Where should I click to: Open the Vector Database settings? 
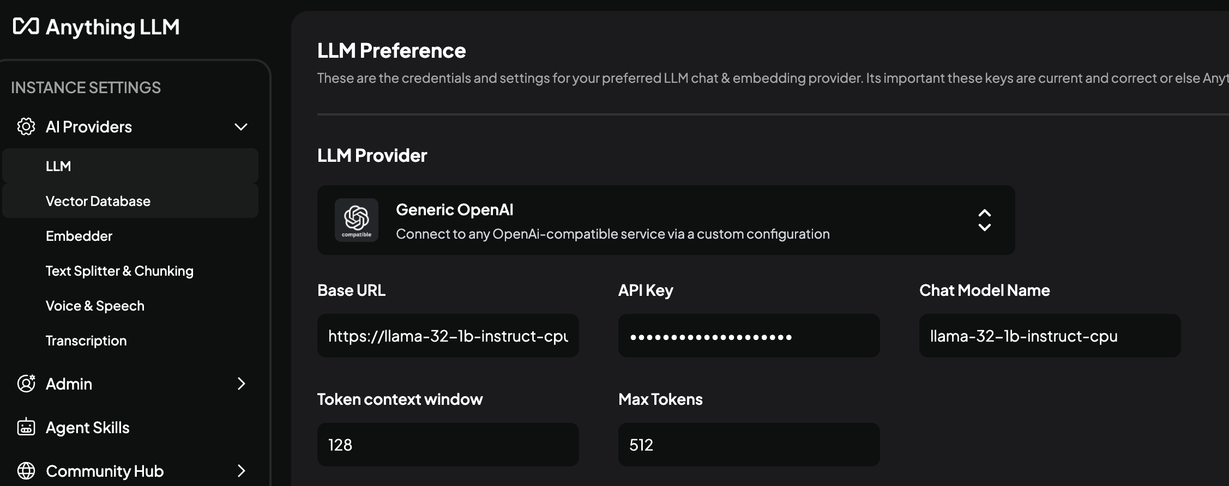pyautogui.click(x=98, y=201)
